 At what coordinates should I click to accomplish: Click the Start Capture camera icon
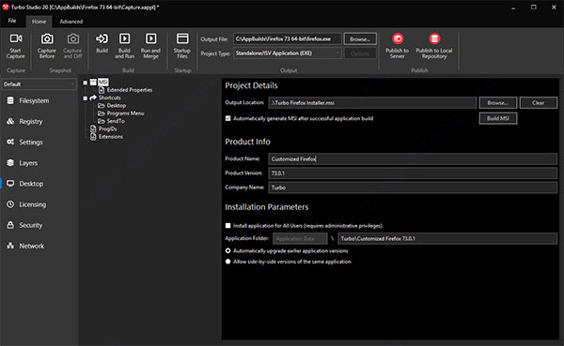pos(16,38)
